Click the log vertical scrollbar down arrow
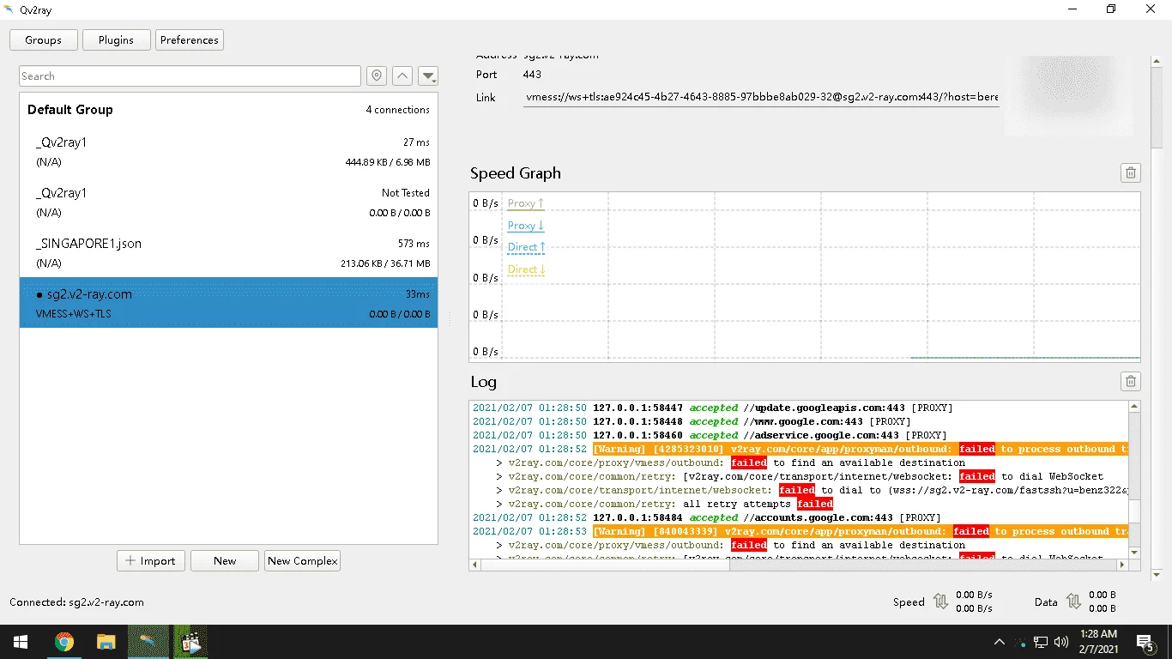Screen dimensions: 1172x659 point(1134,552)
